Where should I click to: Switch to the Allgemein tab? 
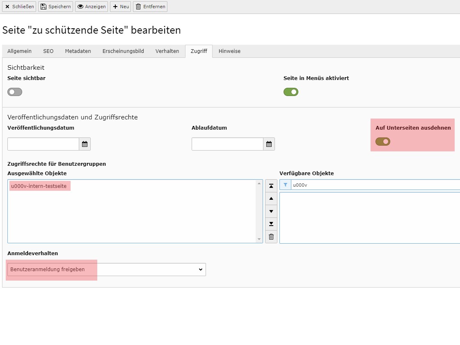tap(19, 51)
